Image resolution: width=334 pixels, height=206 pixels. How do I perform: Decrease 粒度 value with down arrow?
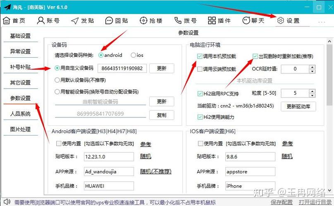(312, 95)
